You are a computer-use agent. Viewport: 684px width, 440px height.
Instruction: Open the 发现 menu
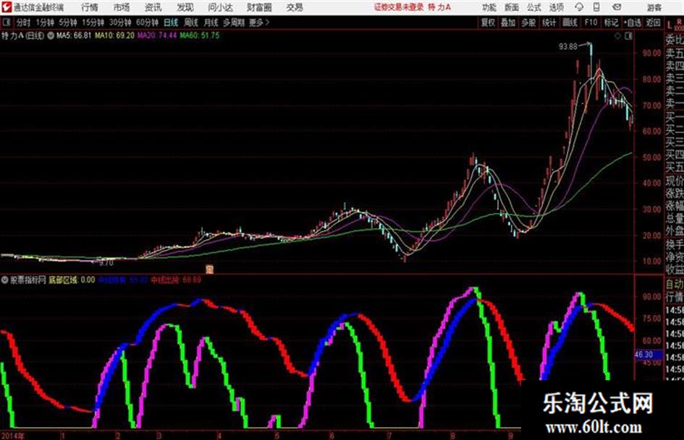click(185, 7)
